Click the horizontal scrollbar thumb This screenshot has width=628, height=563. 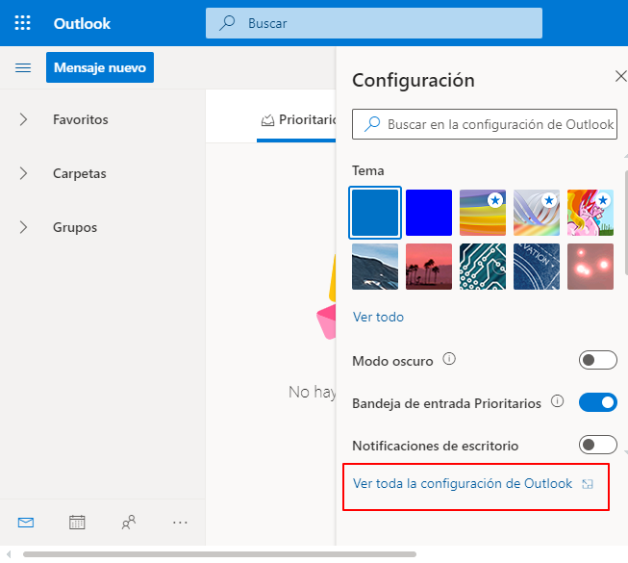pos(219,554)
